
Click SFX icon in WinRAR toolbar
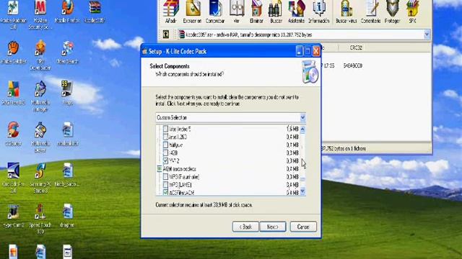tap(412, 12)
